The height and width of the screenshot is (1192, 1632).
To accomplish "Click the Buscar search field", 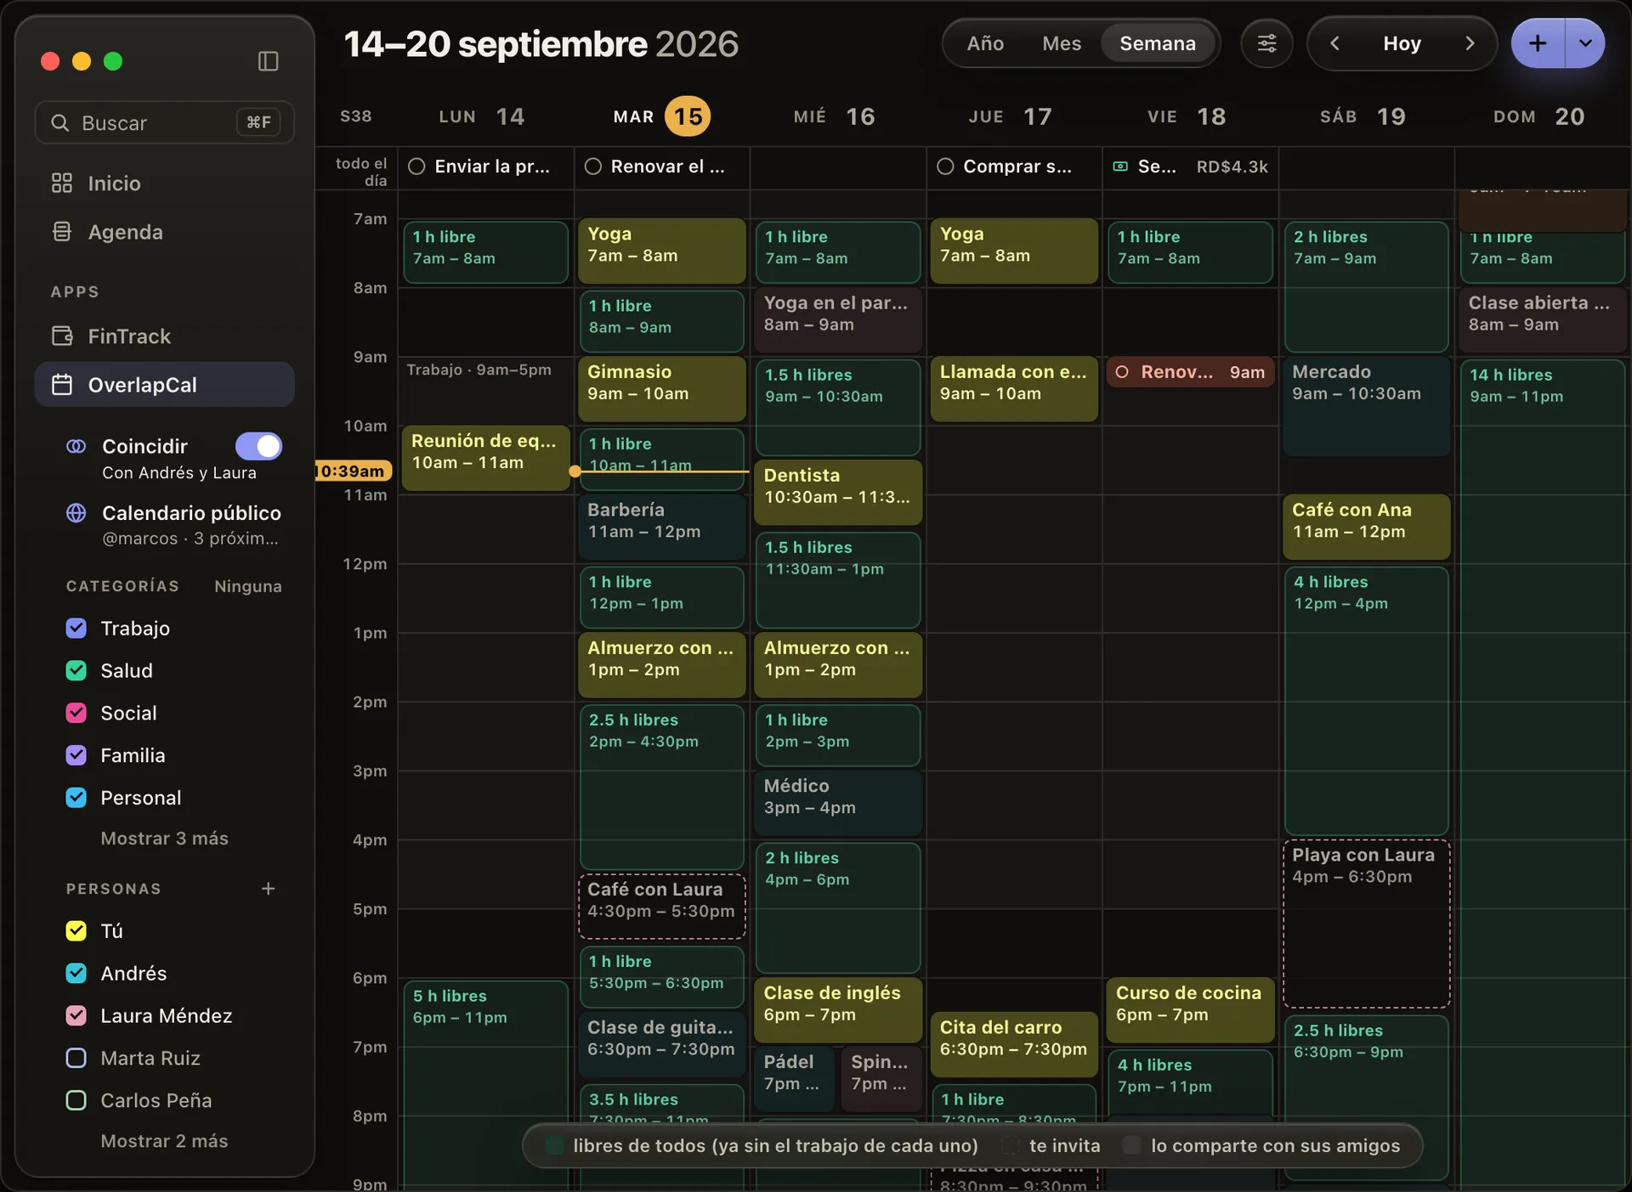I will click(165, 123).
